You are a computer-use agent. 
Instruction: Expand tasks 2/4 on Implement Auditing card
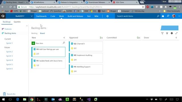74,60
